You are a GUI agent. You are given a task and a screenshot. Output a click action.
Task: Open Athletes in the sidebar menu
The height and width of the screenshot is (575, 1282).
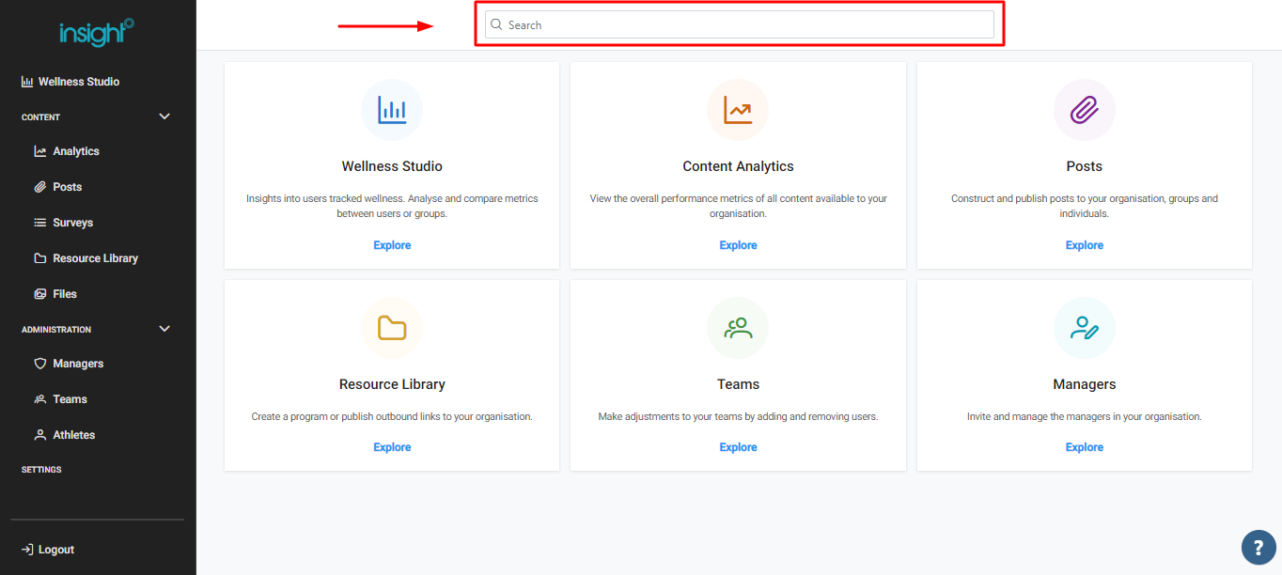pyautogui.click(x=74, y=435)
